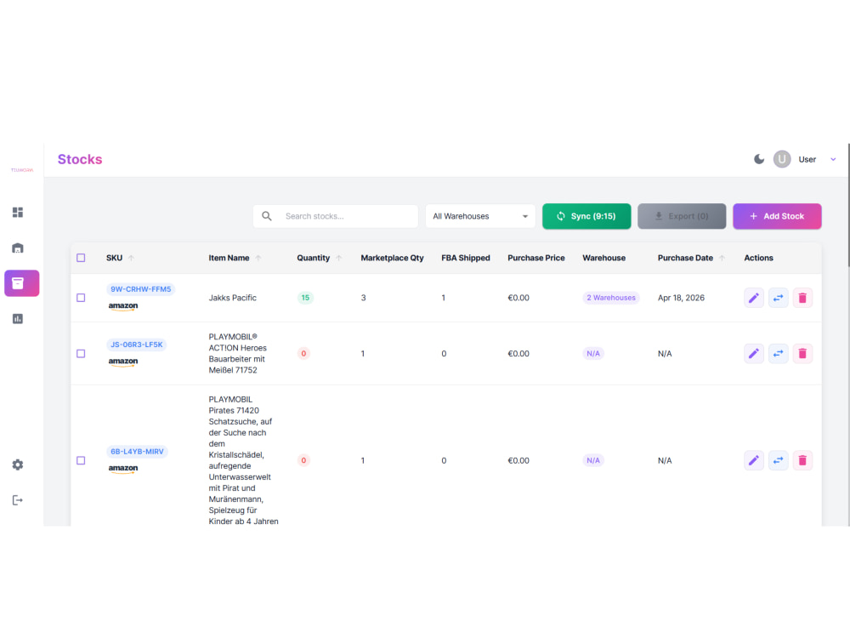Image resolution: width=850 pixels, height=638 pixels.
Task: Open the warehouse icon in sidebar
Action: 18,248
